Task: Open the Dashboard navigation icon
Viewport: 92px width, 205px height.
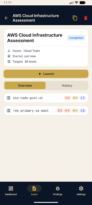Action: coord(11,188)
